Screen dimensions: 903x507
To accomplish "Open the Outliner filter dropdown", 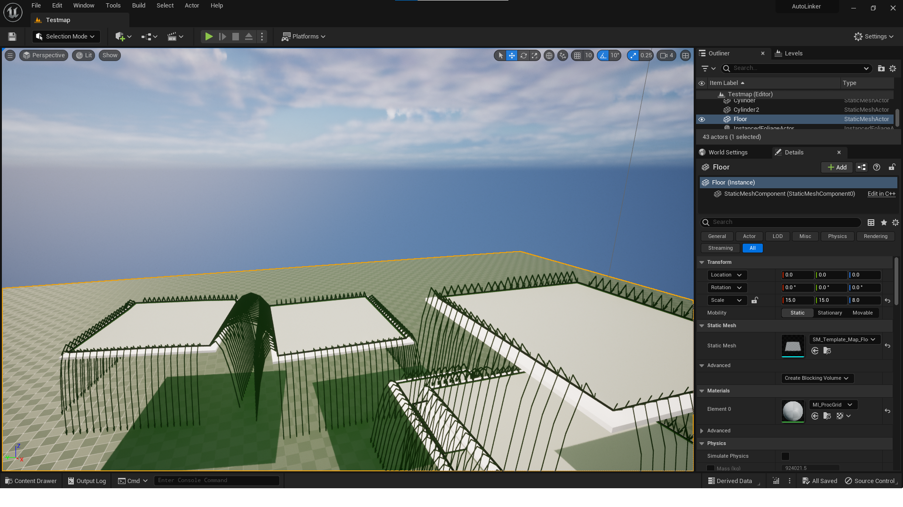I will tap(708, 69).
